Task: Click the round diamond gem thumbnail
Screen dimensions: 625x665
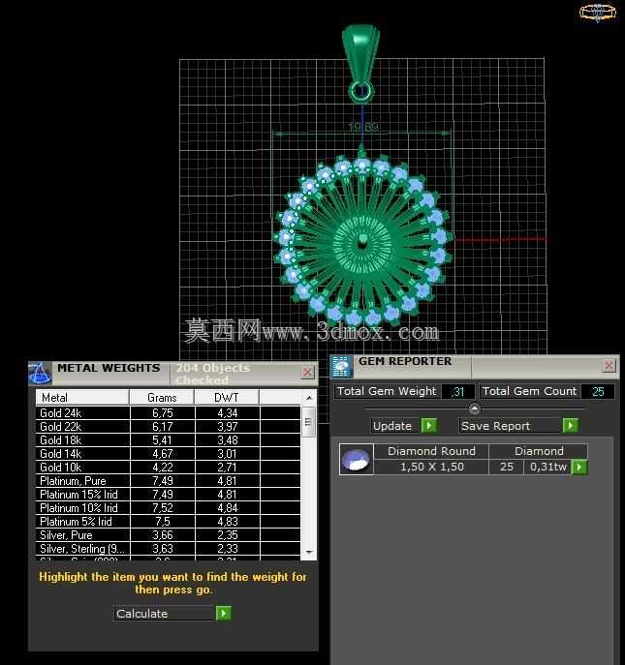Action: pos(357,459)
